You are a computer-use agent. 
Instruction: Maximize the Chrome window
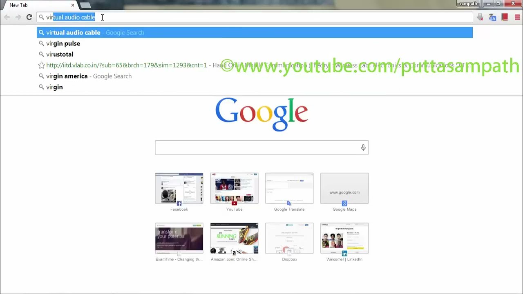[498, 4]
